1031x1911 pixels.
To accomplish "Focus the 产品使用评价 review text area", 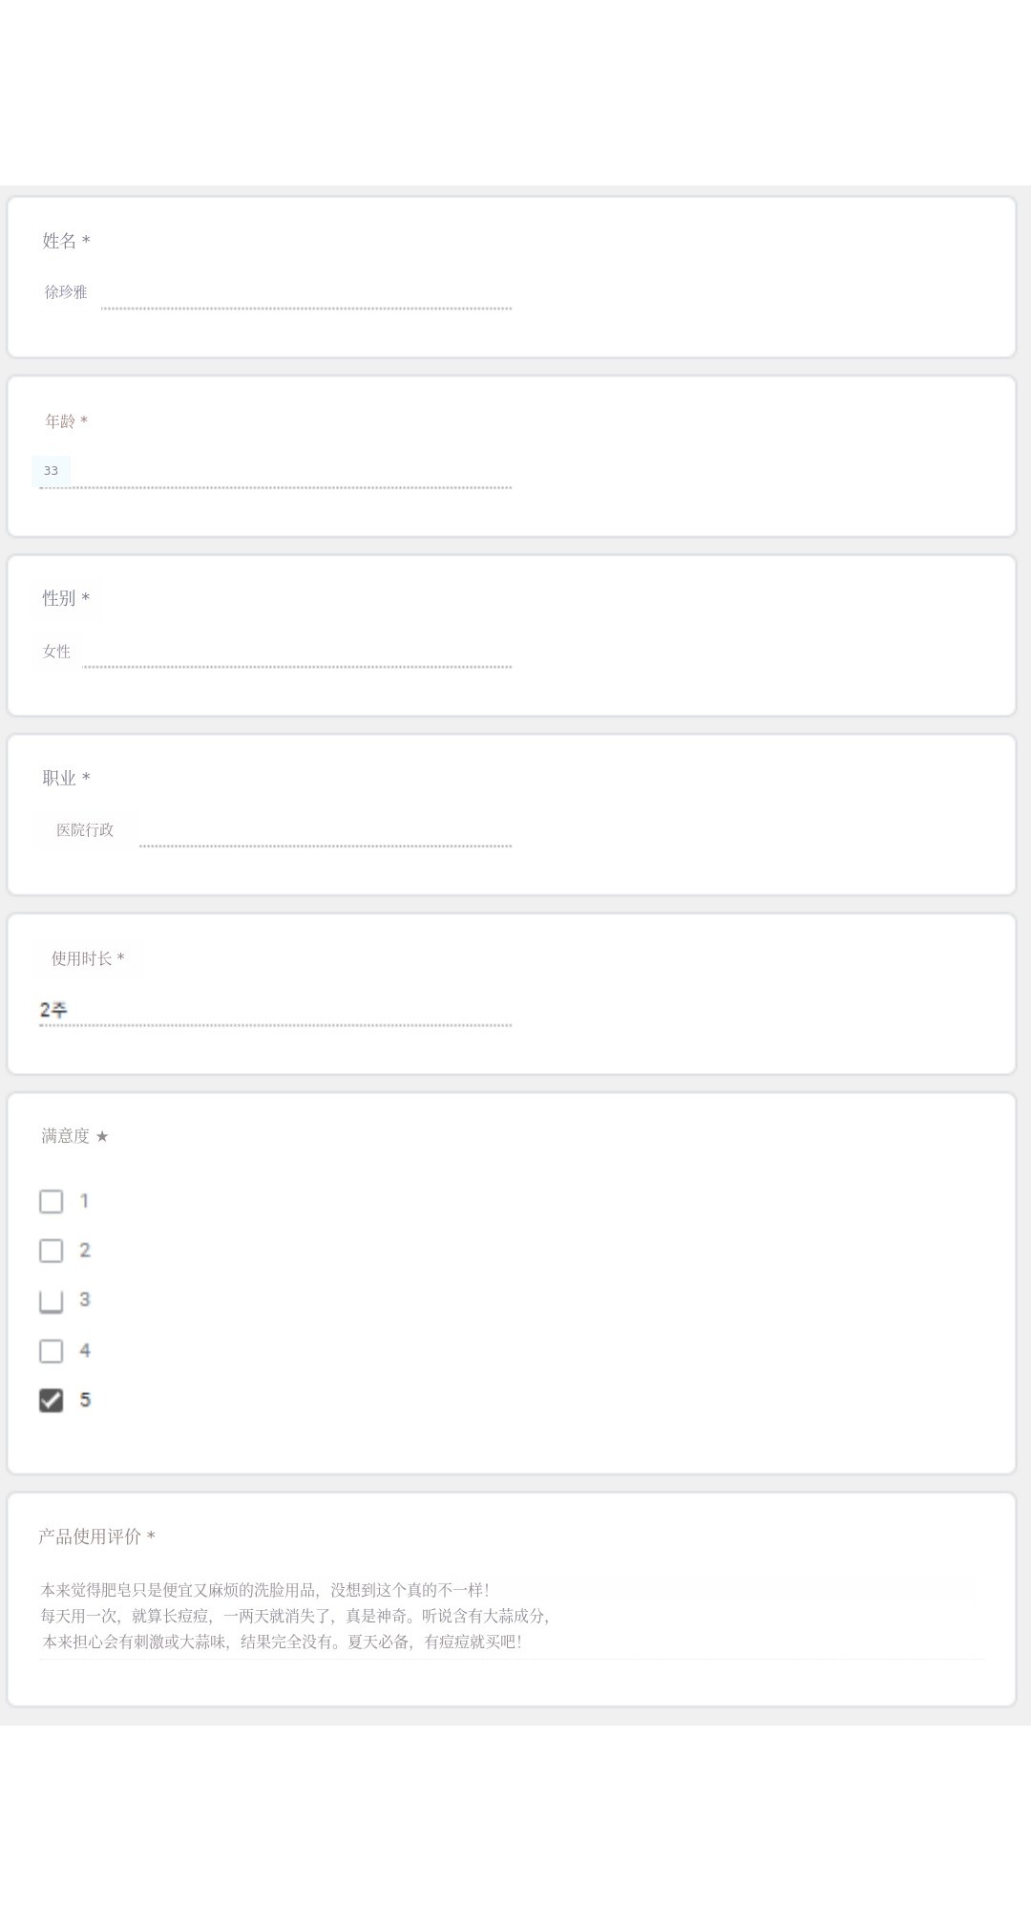I will tap(511, 1616).
